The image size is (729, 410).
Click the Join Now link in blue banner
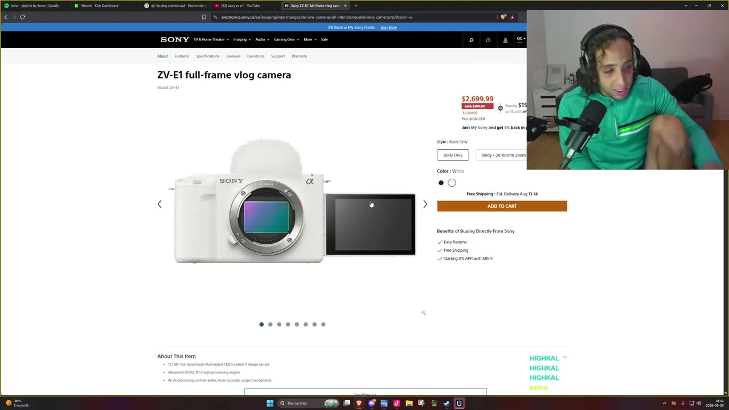(388, 27)
